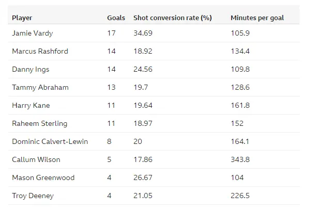Click Jamie Vardy's goals value 17

(111, 33)
